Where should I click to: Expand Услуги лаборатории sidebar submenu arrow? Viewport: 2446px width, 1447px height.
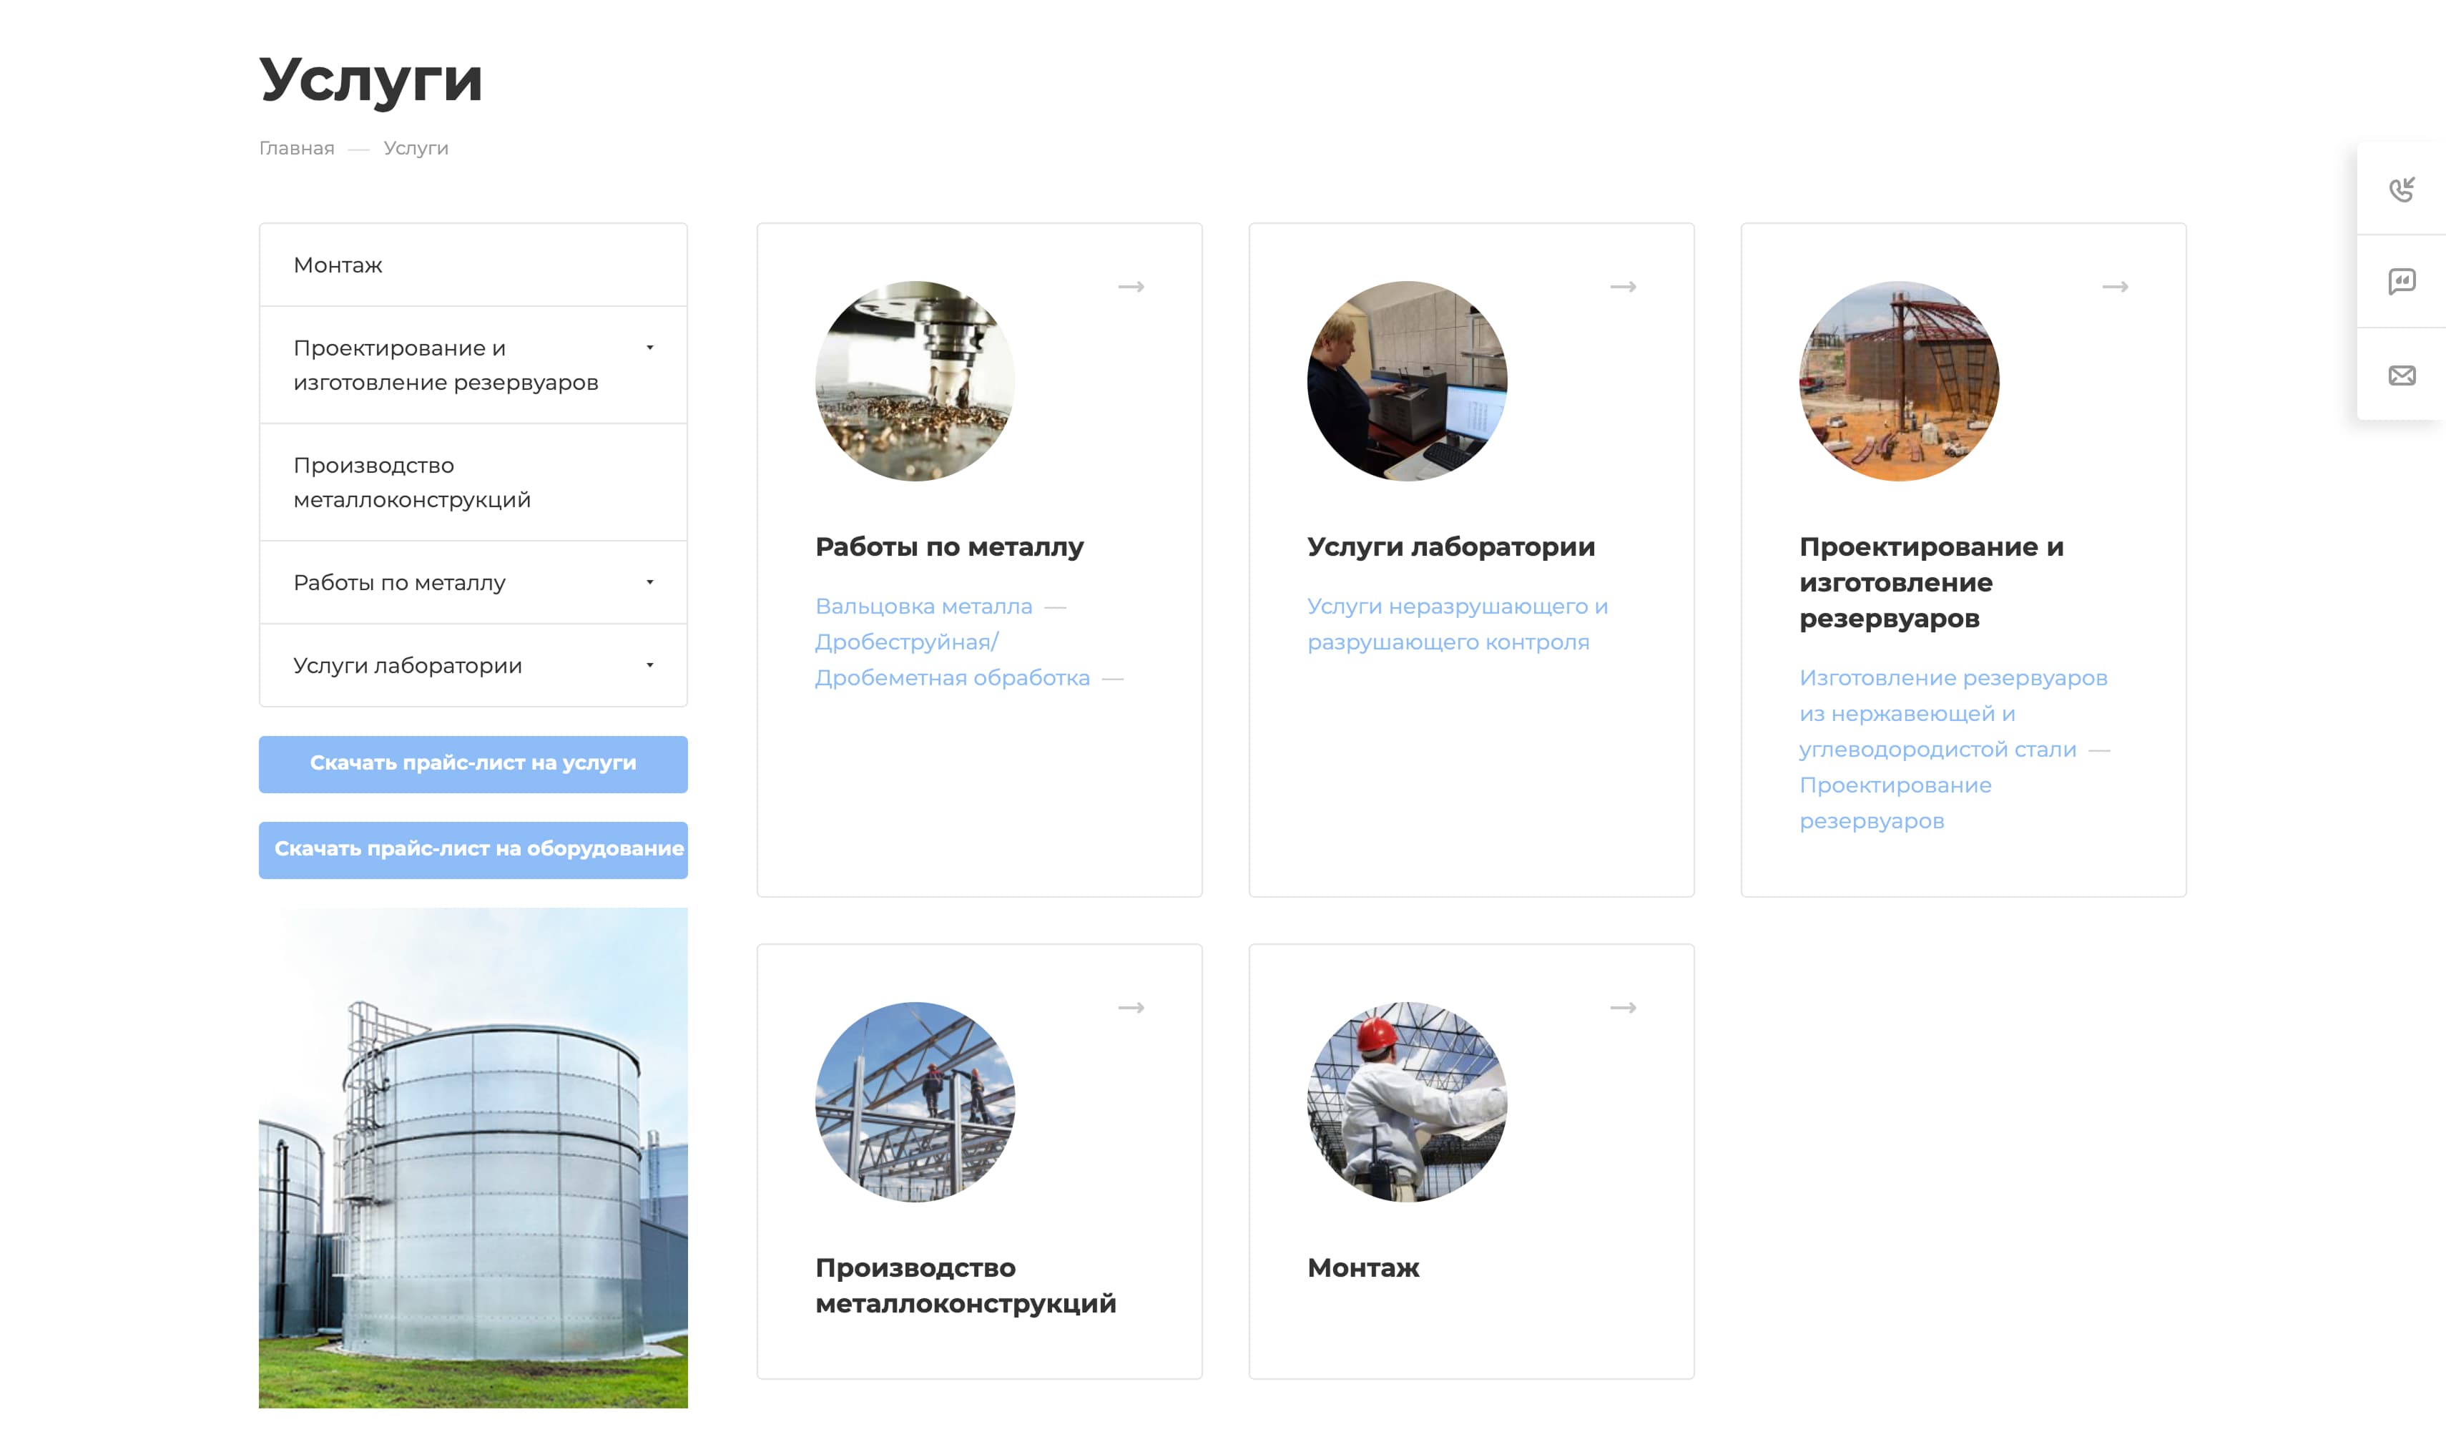[x=650, y=665]
